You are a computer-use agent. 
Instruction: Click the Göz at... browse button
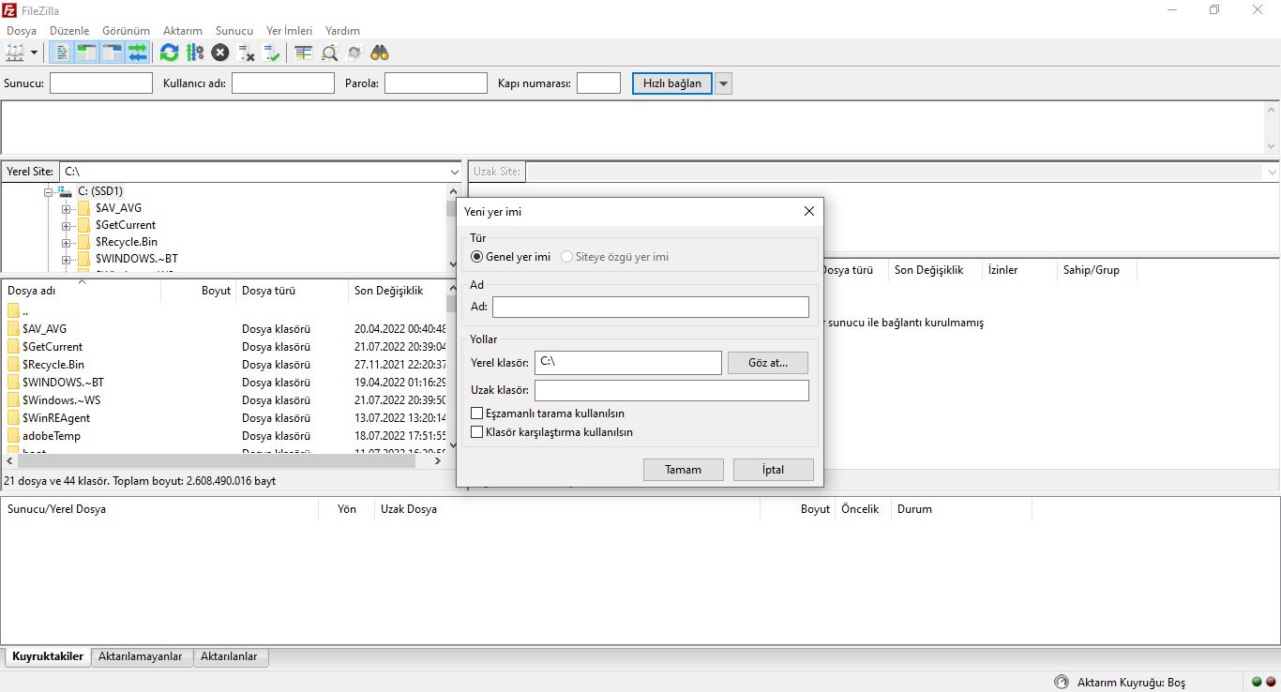click(768, 363)
